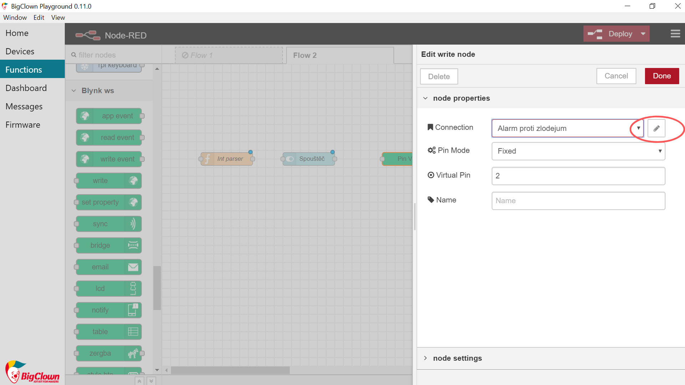Collapse the node properties section
685x385 pixels.
click(425, 98)
